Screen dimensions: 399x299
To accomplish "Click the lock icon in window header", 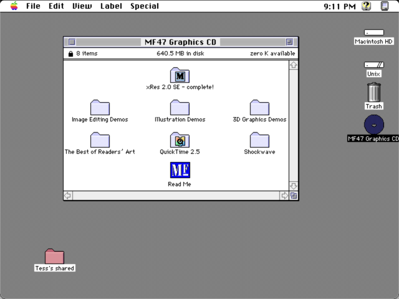I will tap(70, 54).
